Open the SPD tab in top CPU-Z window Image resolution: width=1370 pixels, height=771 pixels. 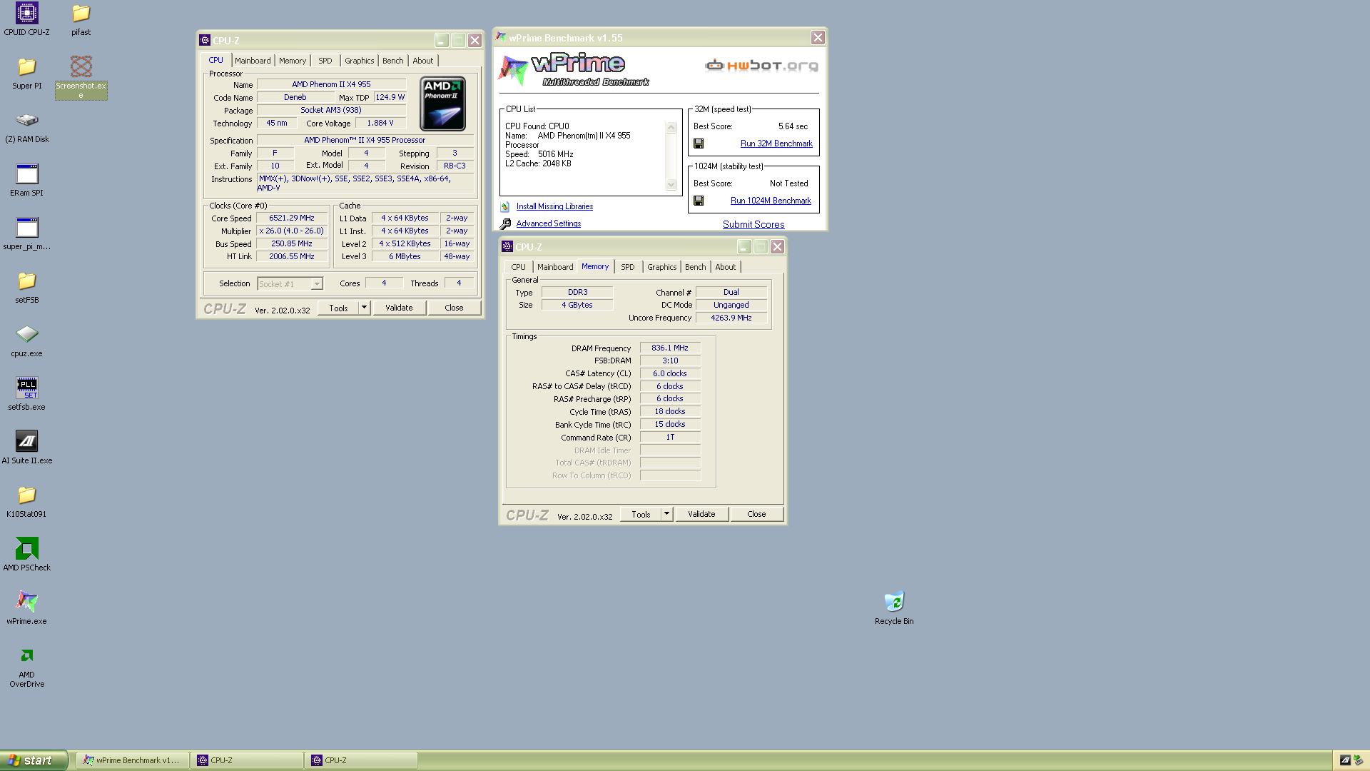coord(325,61)
